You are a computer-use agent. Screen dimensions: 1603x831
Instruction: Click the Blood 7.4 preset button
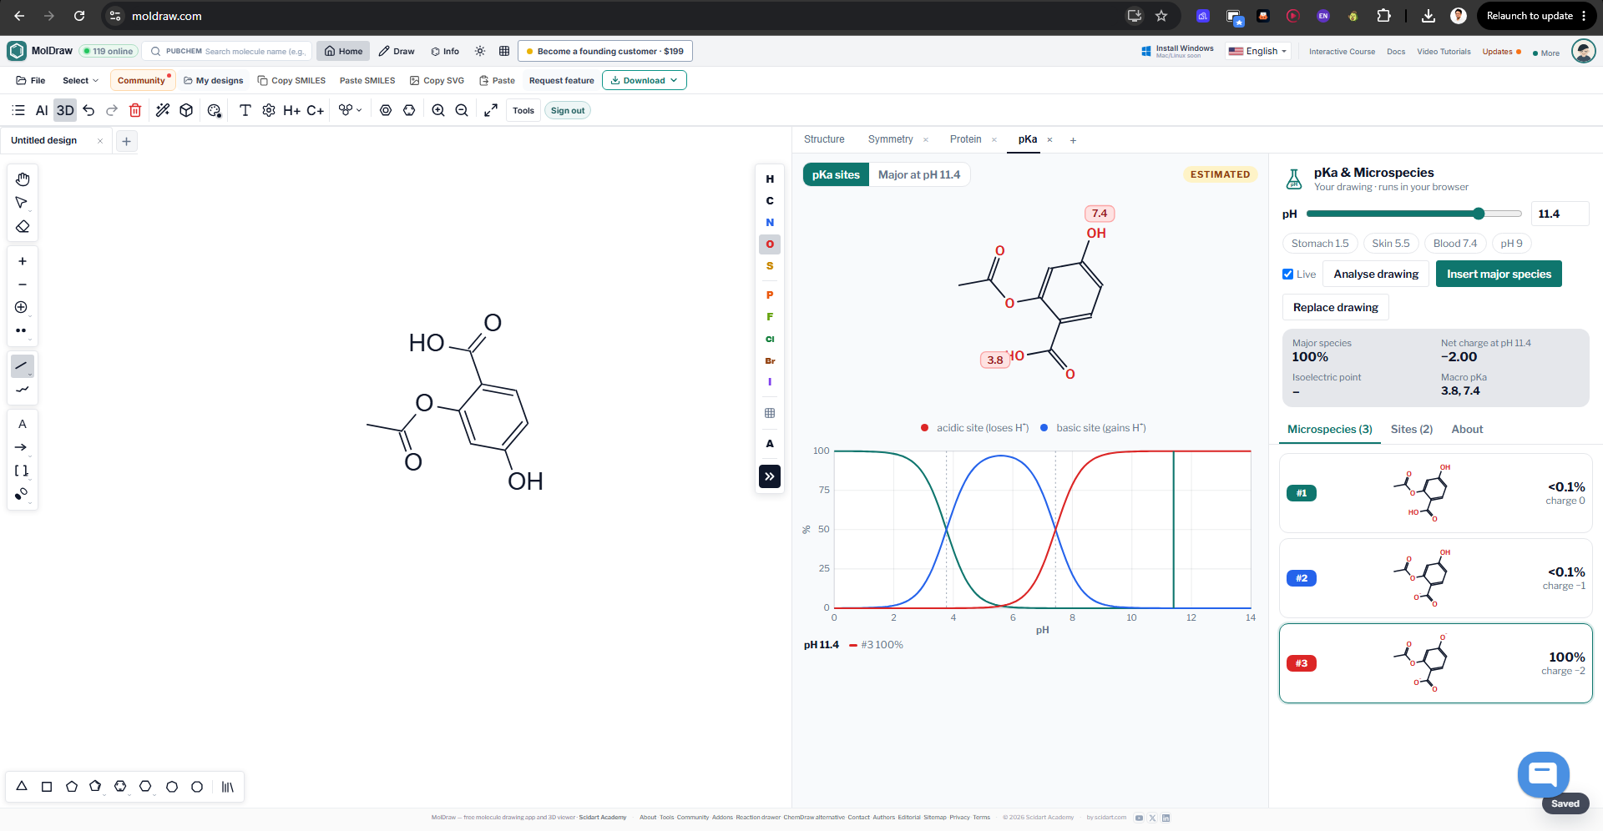[x=1455, y=244]
